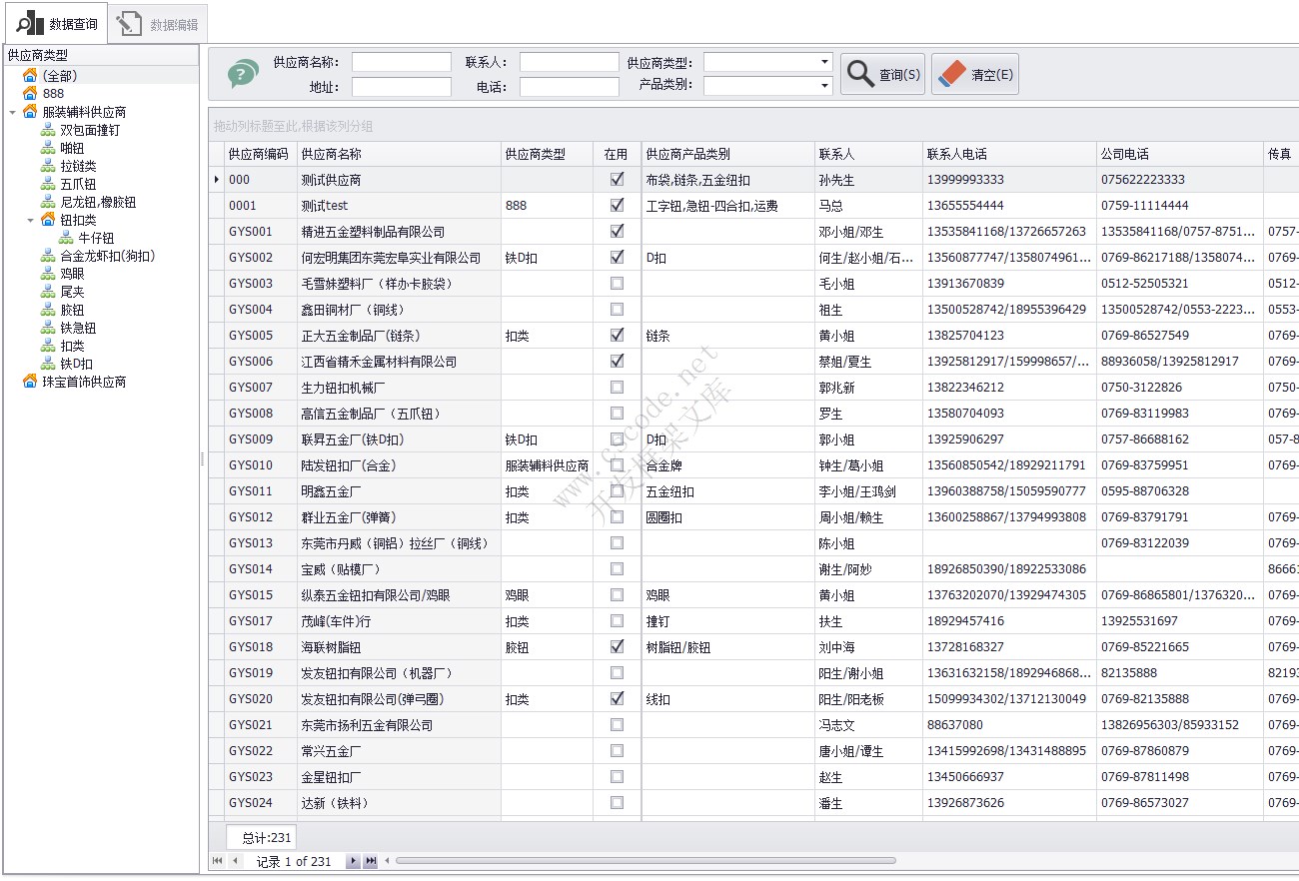Click the network icon beside 合金龙虾扣(狗扣)

[x=48, y=256]
